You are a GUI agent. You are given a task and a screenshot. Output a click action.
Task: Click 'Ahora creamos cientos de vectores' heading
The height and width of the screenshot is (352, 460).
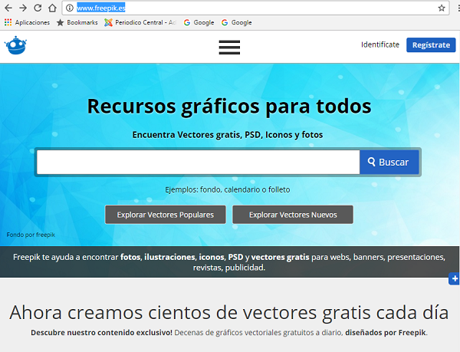click(x=228, y=312)
